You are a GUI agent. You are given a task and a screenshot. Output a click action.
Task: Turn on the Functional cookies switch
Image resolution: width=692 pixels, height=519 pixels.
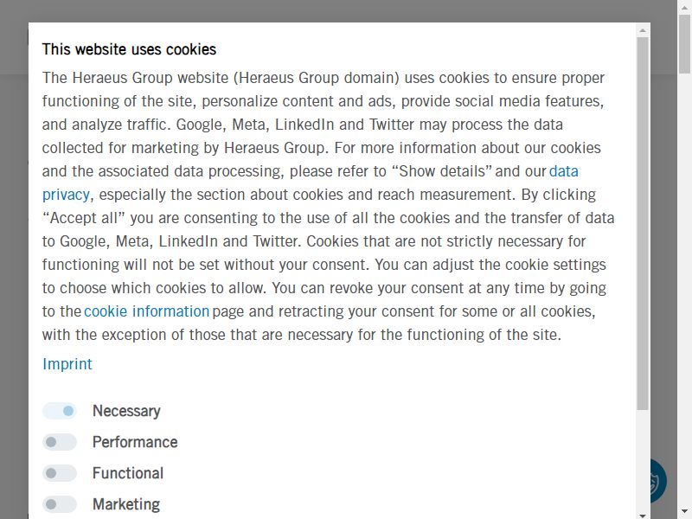click(x=60, y=473)
